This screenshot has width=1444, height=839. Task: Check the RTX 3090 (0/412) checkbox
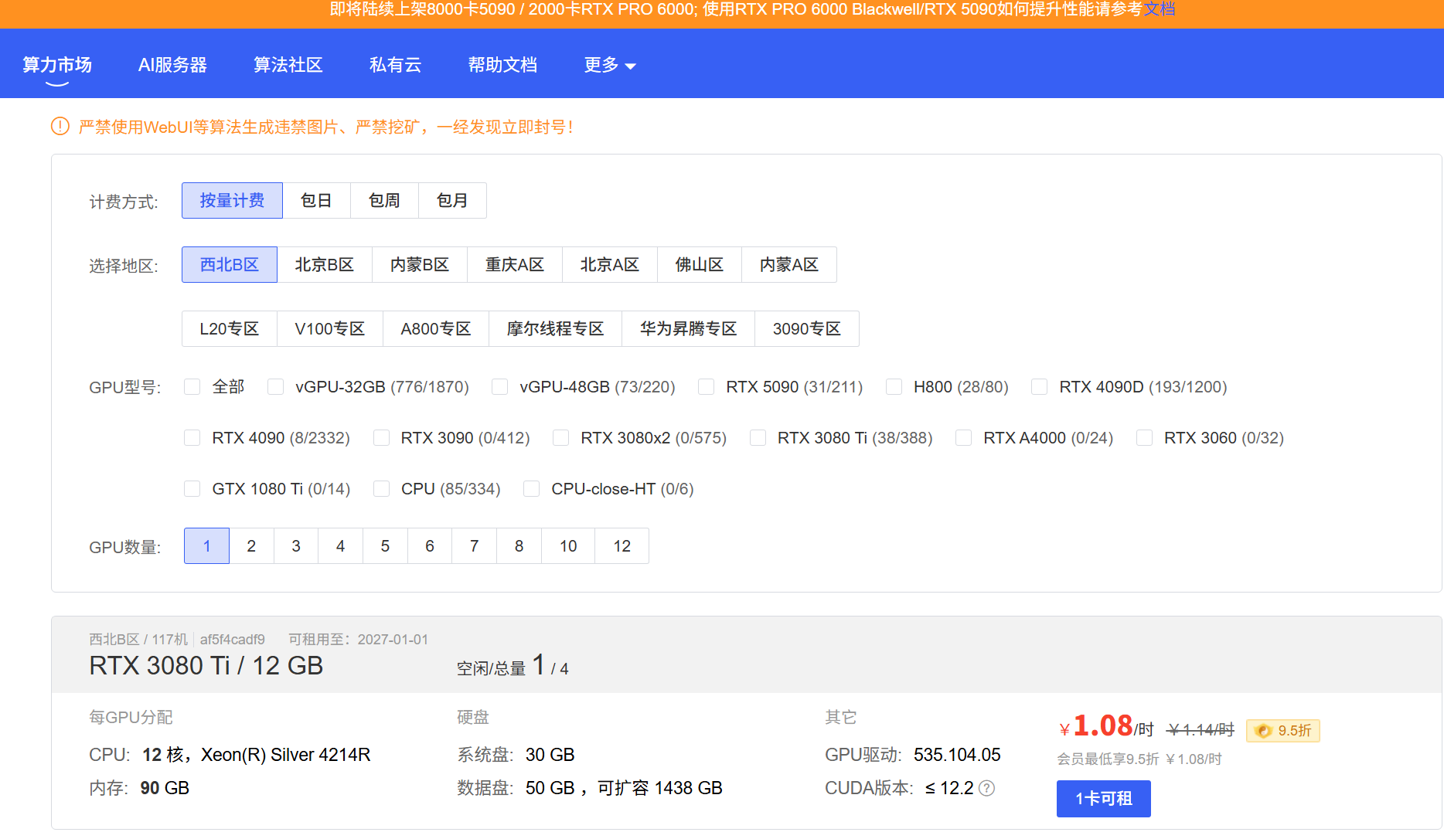pyautogui.click(x=381, y=438)
